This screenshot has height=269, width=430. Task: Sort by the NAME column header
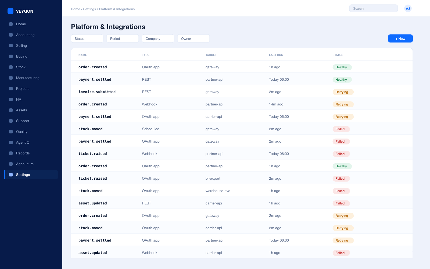[x=83, y=55]
